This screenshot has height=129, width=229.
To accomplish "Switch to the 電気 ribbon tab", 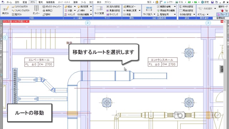I will click(x=40, y=2).
